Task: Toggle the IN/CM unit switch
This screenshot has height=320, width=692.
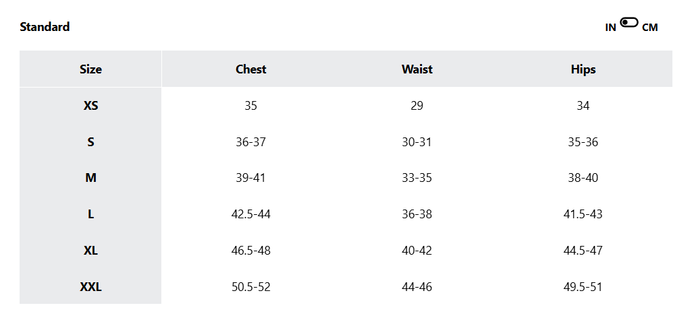Action: [629, 22]
